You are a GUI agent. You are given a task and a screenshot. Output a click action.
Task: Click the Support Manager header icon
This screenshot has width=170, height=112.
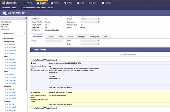coord(5,13)
